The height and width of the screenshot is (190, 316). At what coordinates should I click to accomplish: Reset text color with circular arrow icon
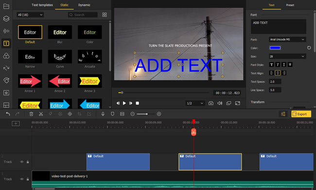coord(309,48)
